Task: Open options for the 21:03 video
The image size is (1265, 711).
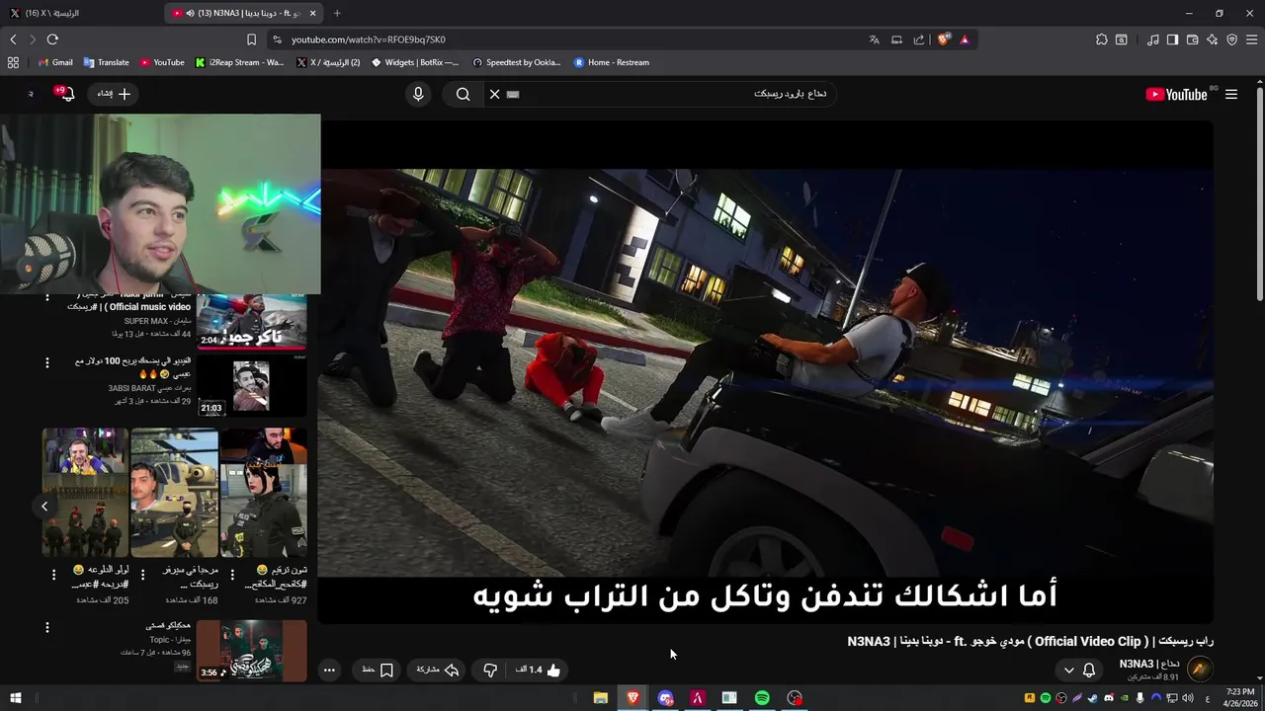Action: 46,362
